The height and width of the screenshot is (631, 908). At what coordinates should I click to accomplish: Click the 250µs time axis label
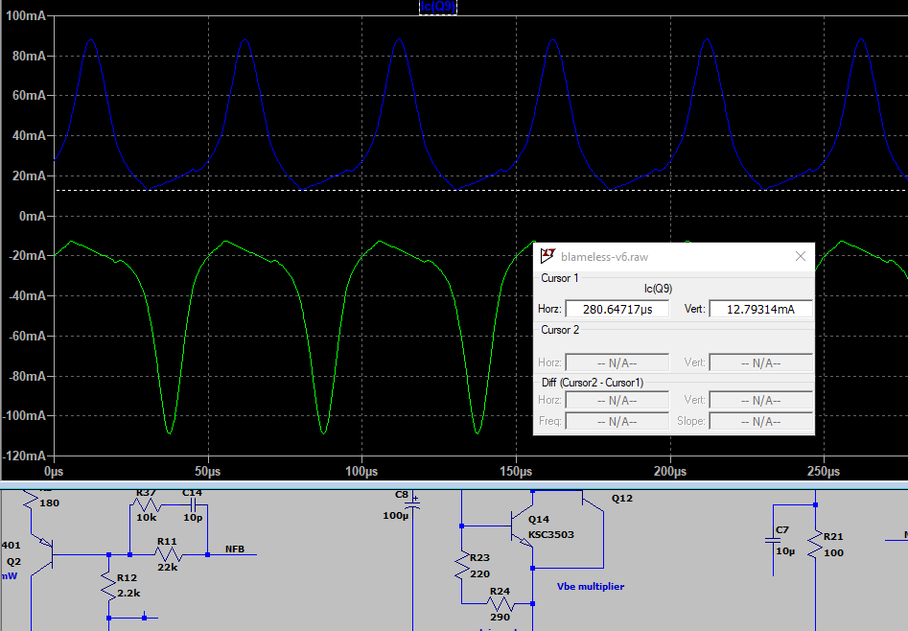tap(824, 471)
